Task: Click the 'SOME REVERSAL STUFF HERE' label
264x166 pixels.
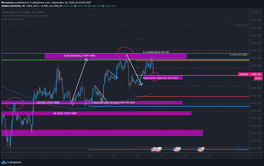Action: [x=80, y=56]
